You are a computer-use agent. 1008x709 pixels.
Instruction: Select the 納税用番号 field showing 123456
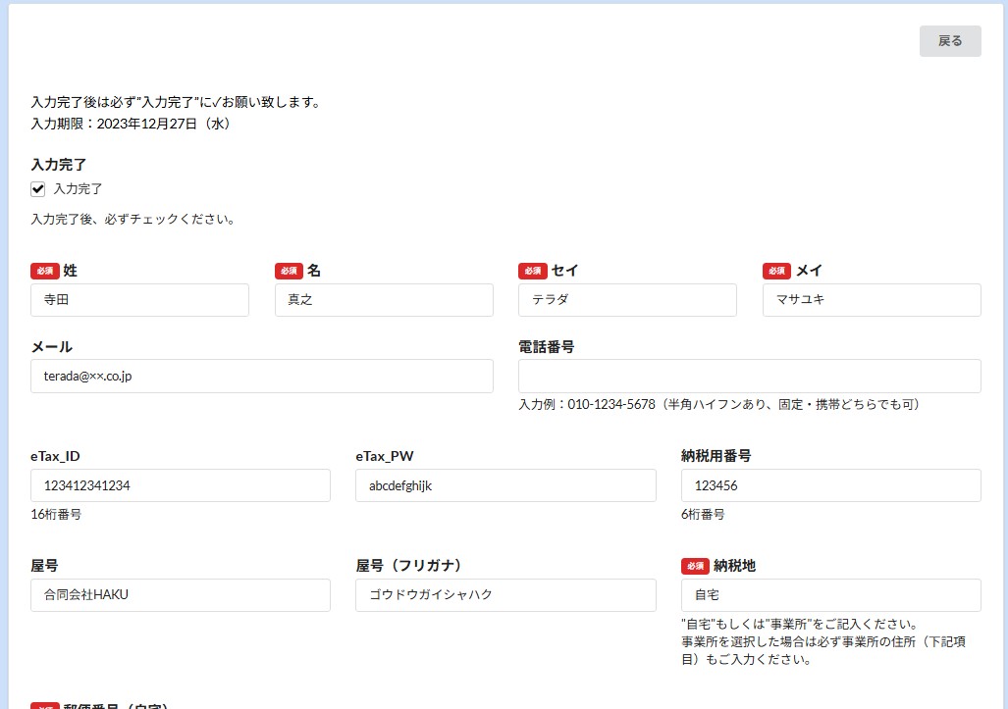coord(829,484)
